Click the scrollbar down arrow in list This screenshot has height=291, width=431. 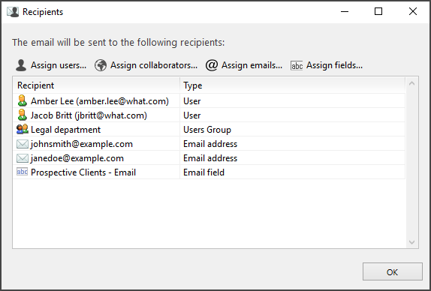(x=411, y=242)
